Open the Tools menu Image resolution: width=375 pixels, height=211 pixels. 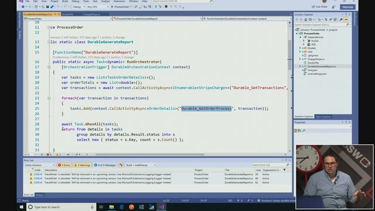(86, 1)
